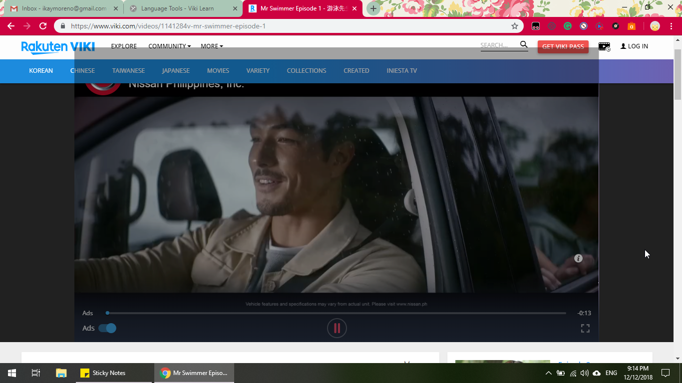Screen dimensions: 682x383
Task: Open the Rakuten Viki home logo
Action: [58, 47]
